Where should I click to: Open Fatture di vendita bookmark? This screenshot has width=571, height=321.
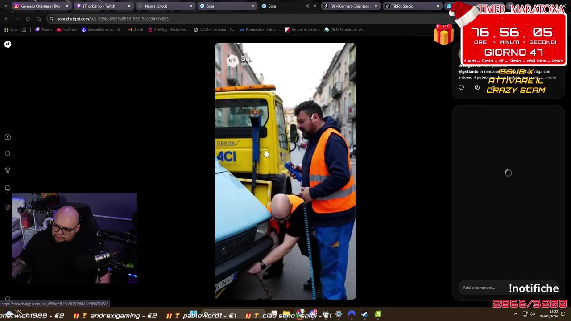(x=302, y=30)
